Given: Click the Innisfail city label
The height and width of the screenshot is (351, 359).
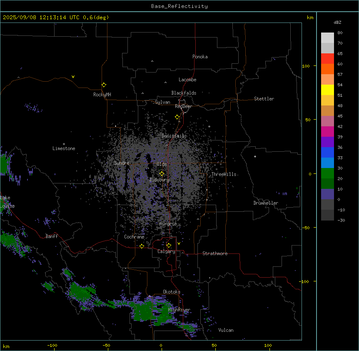Looking at the screenshot, I should [173, 136].
